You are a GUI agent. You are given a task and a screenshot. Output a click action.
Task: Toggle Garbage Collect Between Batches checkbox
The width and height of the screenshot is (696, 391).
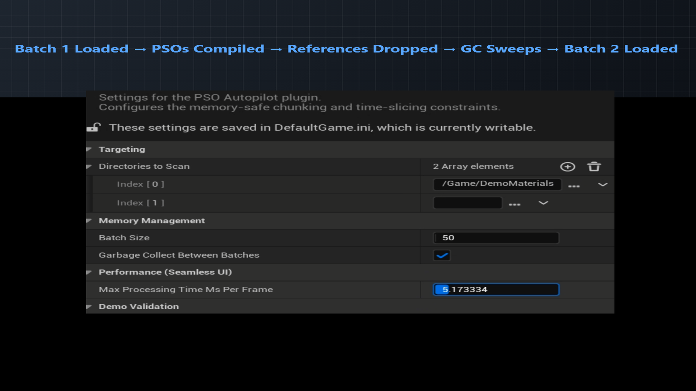pyautogui.click(x=442, y=256)
